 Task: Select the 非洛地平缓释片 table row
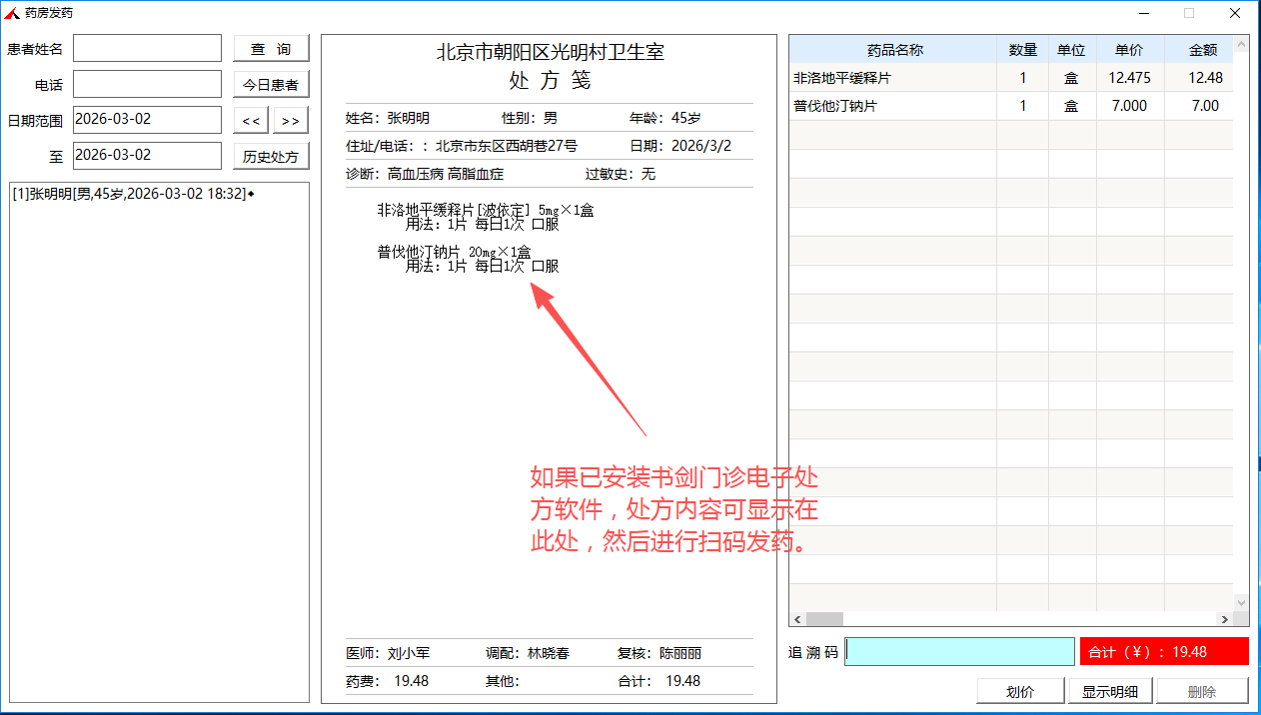pyautogui.click(x=892, y=78)
